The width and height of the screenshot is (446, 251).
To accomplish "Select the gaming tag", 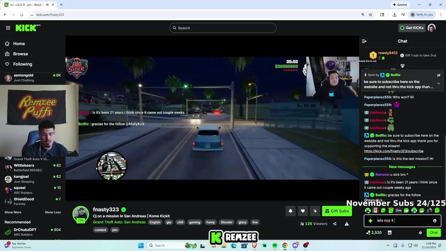I will pyautogui.click(x=195, y=222).
